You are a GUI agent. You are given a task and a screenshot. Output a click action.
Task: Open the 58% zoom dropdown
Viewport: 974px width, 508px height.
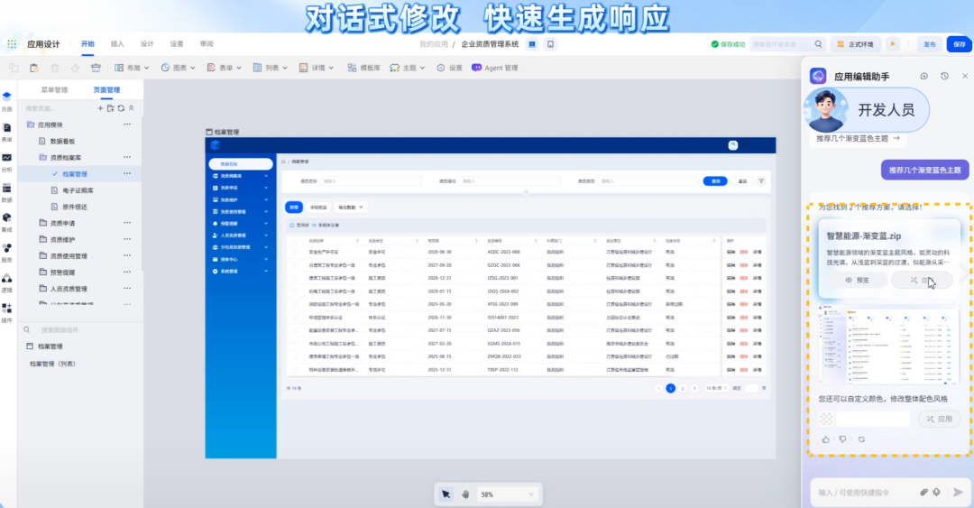click(x=507, y=494)
